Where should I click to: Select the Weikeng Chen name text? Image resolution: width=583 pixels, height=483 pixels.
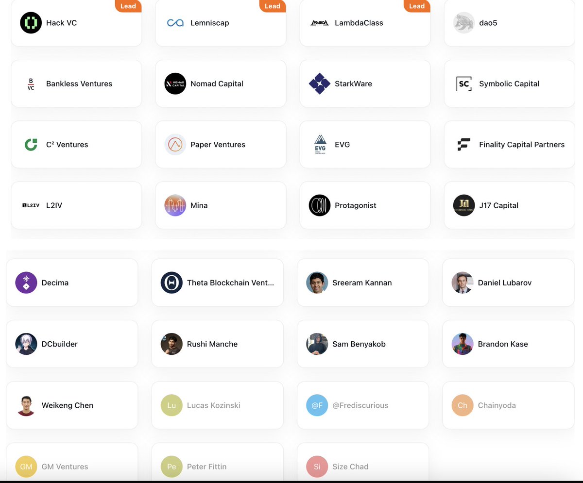pyautogui.click(x=68, y=405)
